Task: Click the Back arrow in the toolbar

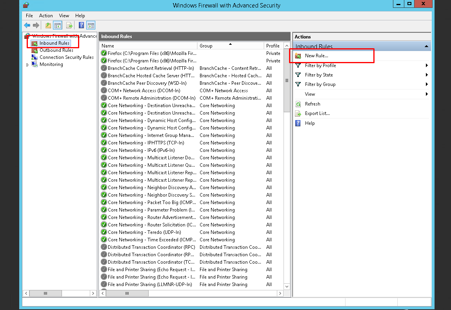Action: click(x=27, y=26)
